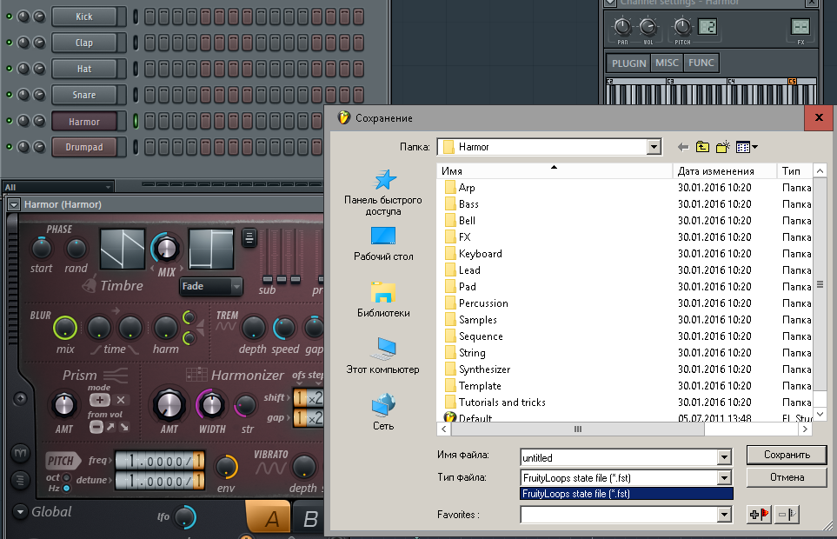
Task: Open Libraries location in sidebar
Action: point(383,300)
